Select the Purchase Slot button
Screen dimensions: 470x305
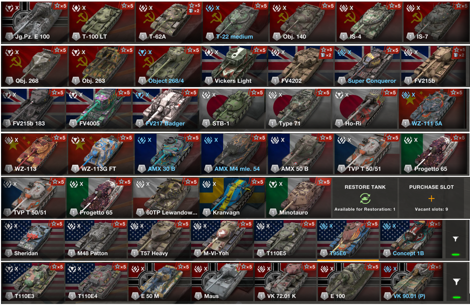click(431, 197)
